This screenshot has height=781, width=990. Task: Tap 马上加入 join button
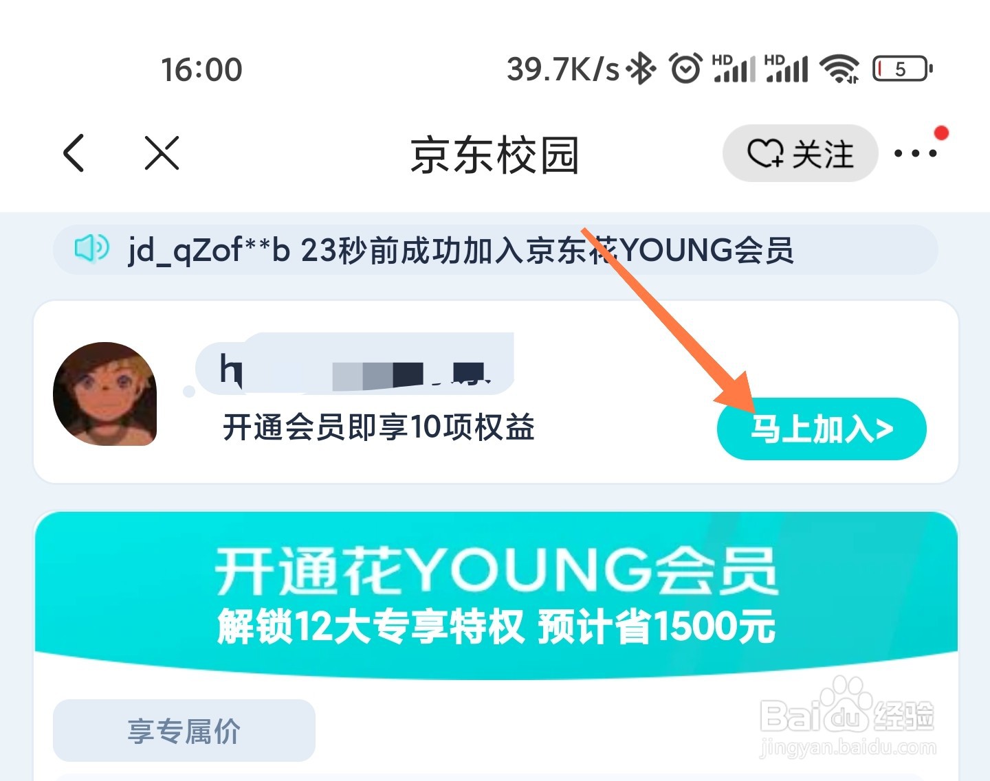822,429
